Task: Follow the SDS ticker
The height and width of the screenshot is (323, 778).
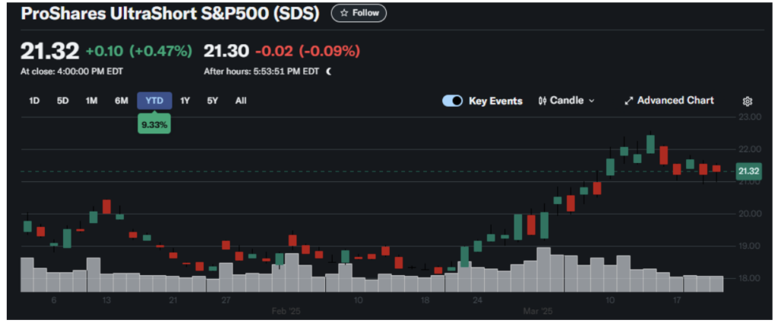Action: [359, 13]
